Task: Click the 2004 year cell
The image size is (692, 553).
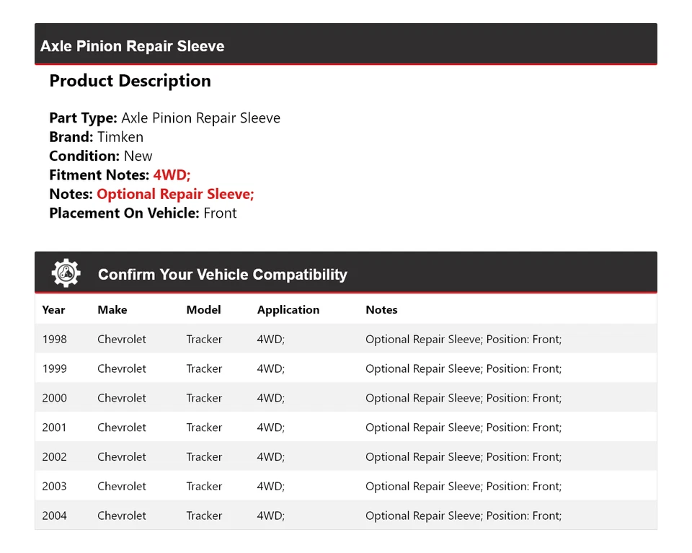Action: 54,516
